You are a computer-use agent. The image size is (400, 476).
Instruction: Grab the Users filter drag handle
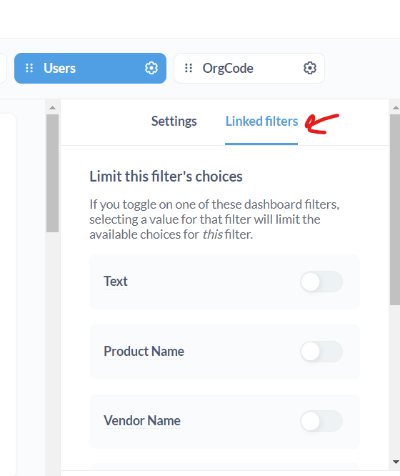click(x=29, y=68)
